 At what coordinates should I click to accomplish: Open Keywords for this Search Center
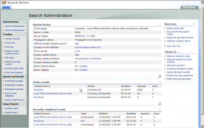(x=178, y=33)
